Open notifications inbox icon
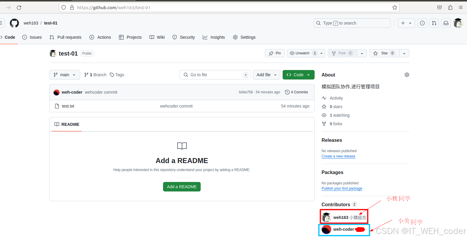The width and height of the screenshot is (467, 239). [446, 23]
